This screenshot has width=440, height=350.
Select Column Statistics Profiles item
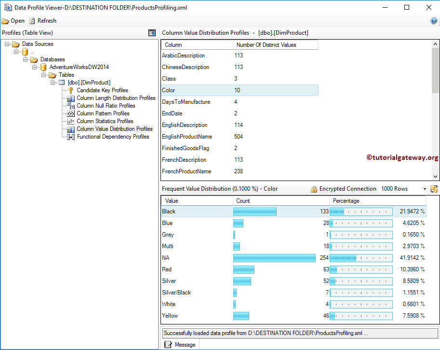[105, 121]
